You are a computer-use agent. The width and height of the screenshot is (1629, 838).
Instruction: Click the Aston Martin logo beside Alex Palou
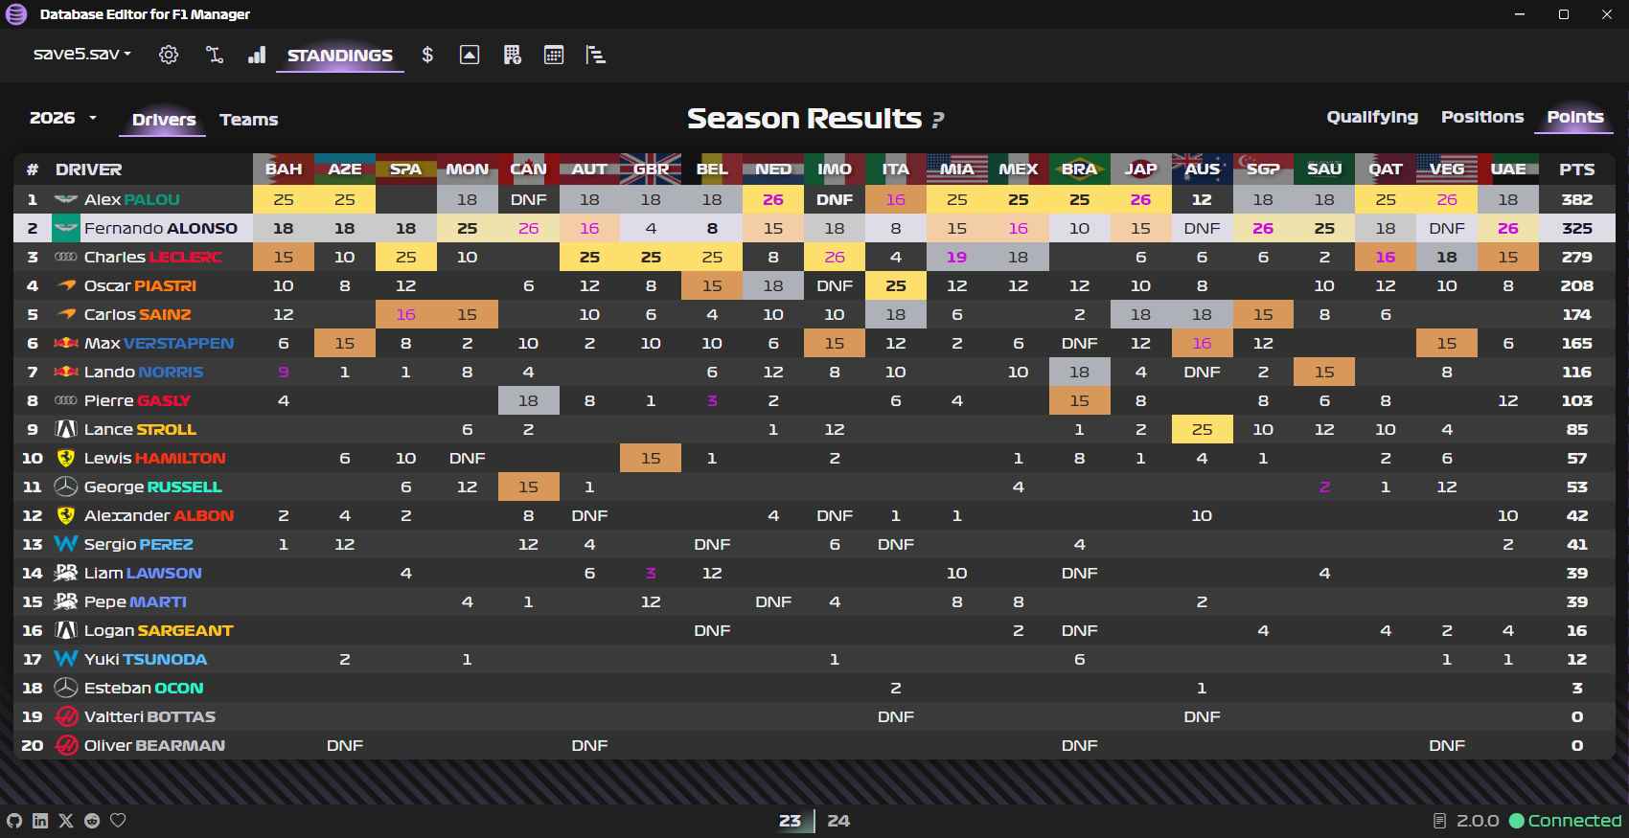pos(65,199)
